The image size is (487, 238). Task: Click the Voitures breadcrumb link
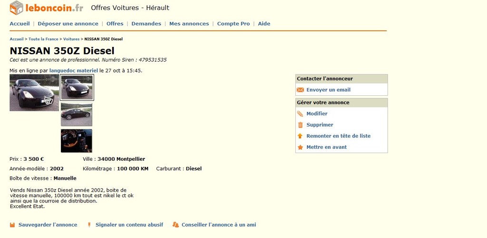(71, 39)
